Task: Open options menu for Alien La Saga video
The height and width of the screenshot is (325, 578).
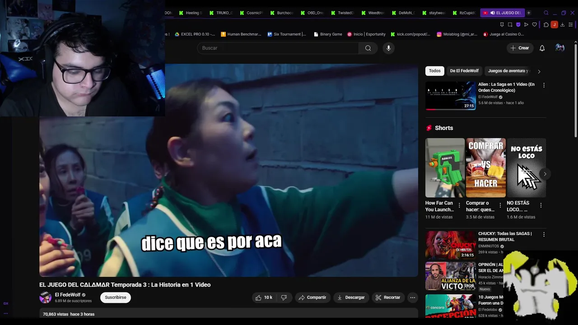Action: (544, 85)
